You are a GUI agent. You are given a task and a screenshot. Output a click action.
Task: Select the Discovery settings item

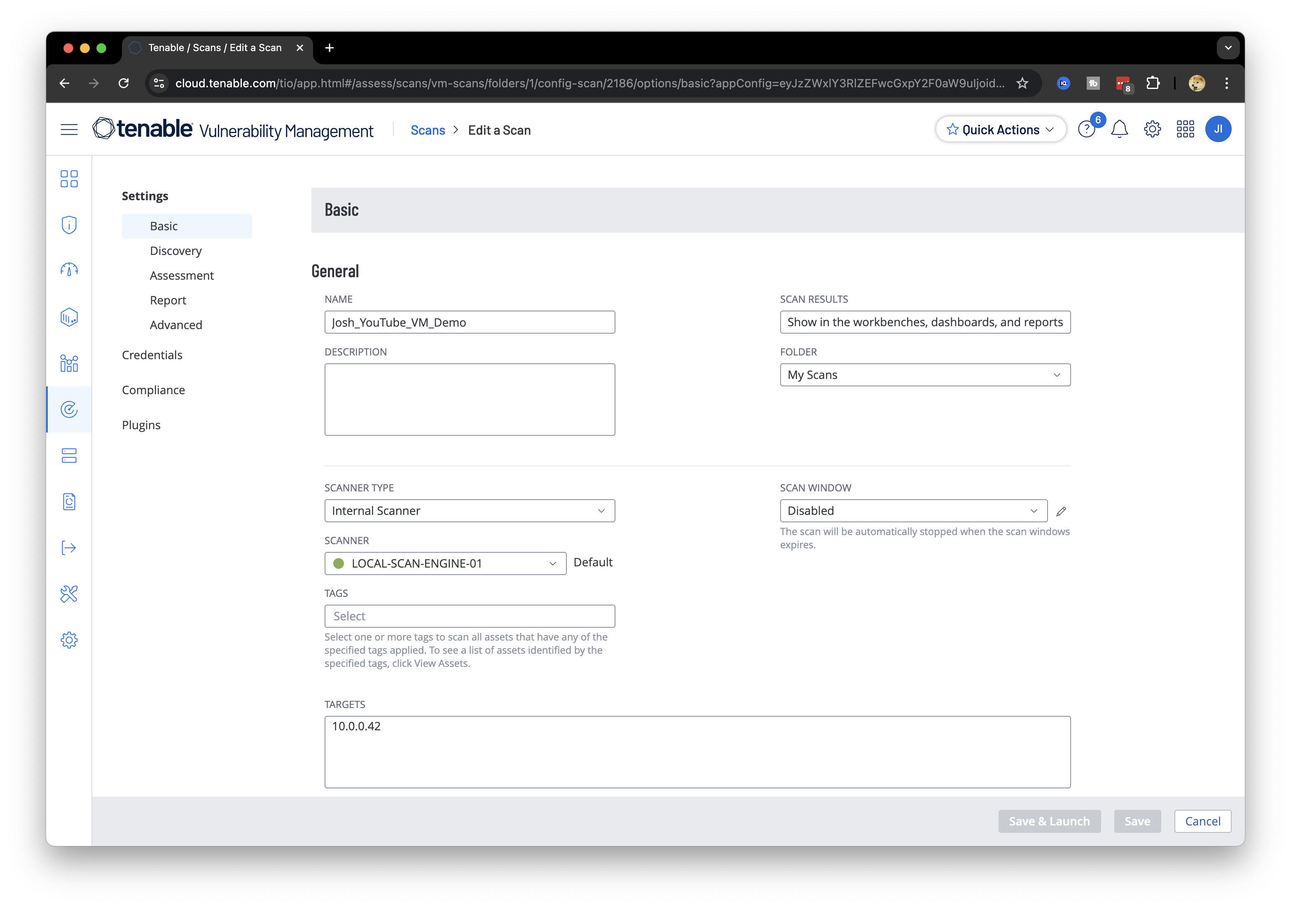pos(175,251)
